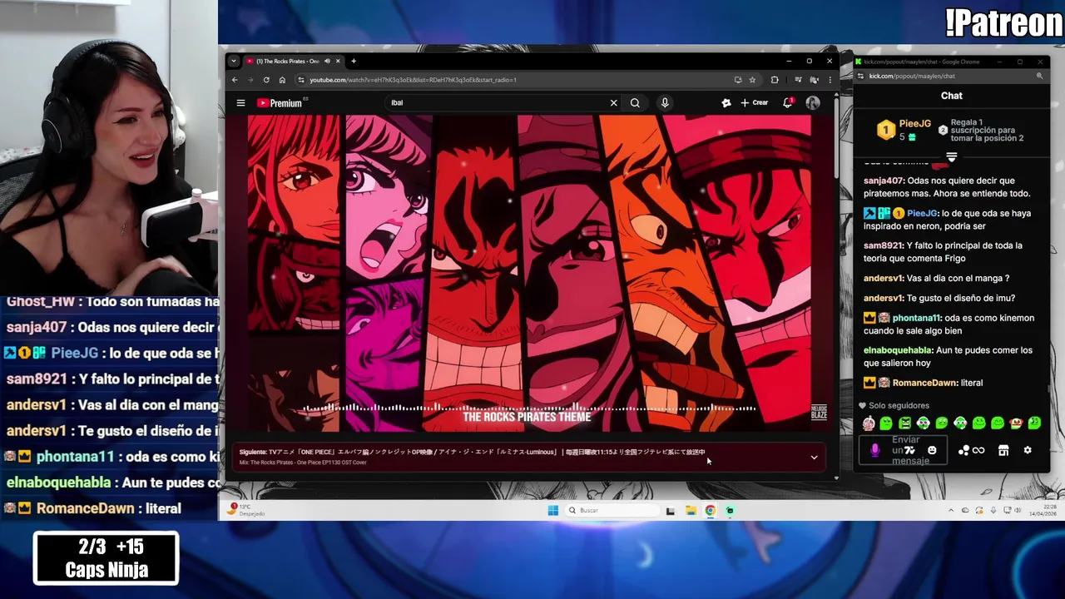Click the sparkle icon left of Crear
1065x599 pixels.
tap(726, 103)
